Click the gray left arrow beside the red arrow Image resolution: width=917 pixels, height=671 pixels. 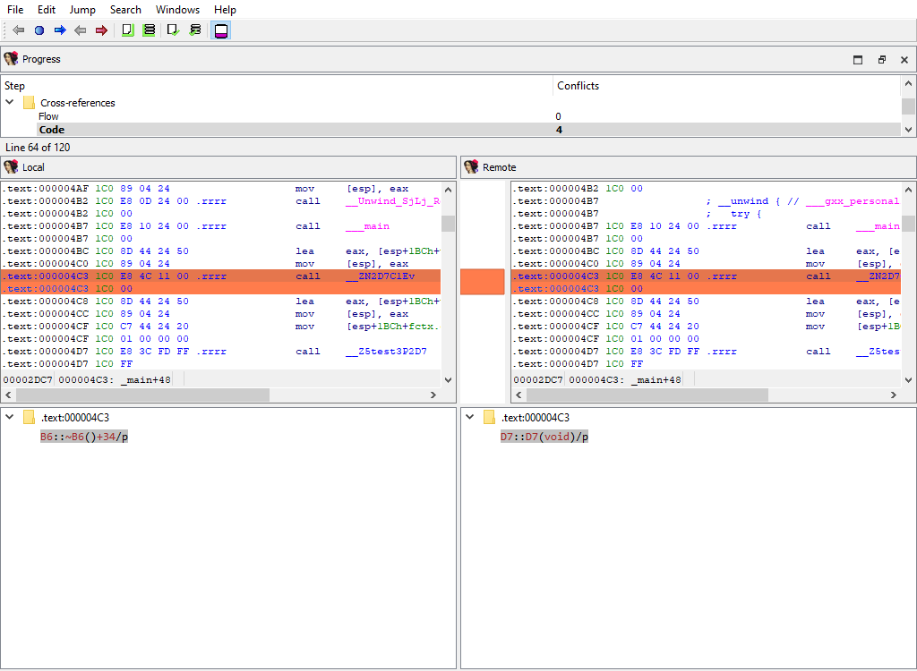81,30
